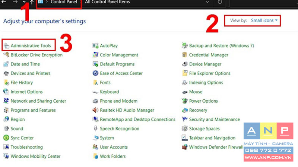The image size is (298, 167).
Task: Click the File History folder icon
Action: tap(6, 83)
